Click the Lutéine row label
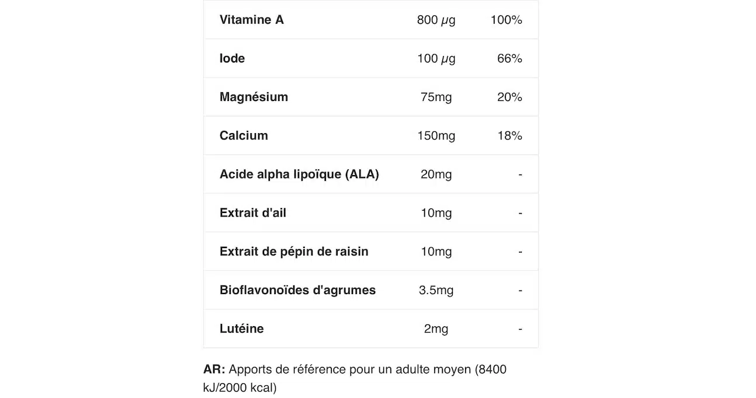 (x=241, y=329)
